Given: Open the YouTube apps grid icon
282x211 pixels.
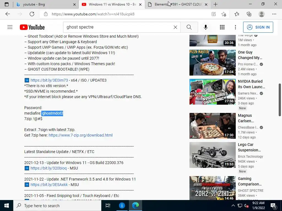Looking at the screenshot, I should (x=222, y=27).
